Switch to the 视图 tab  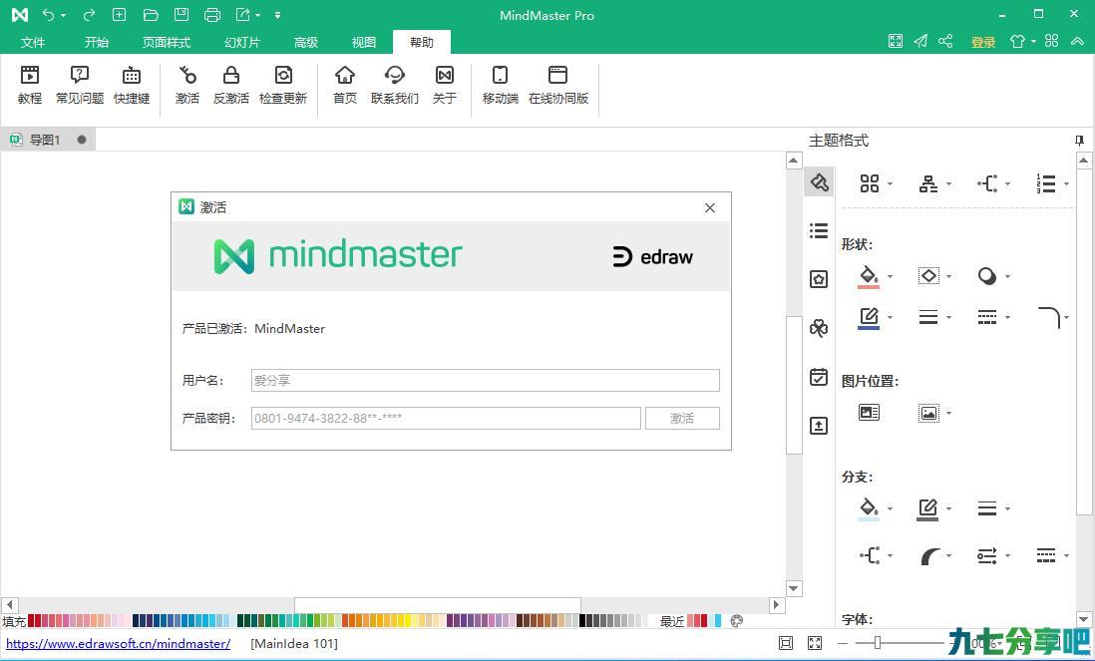[364, 42]
